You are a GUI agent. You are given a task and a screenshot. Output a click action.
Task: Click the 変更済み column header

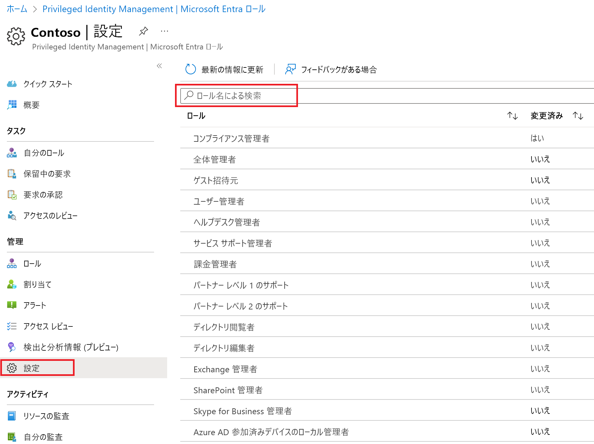click(x=547, y=116)
